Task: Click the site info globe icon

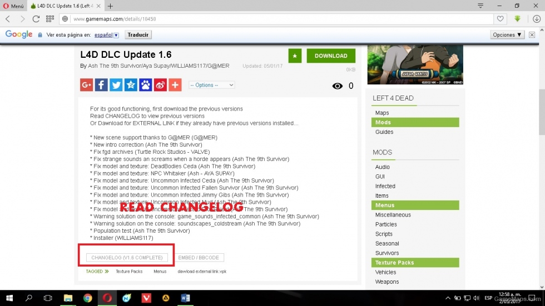Action: [x=65, y=19]
